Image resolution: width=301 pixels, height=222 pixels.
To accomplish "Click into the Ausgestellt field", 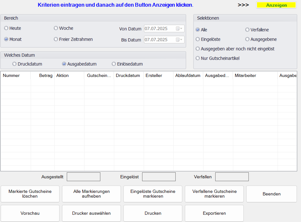I will pyautogui.click(x=83, y=177).
